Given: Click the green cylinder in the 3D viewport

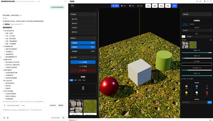Looking at the screenshot, I should 164,61.
